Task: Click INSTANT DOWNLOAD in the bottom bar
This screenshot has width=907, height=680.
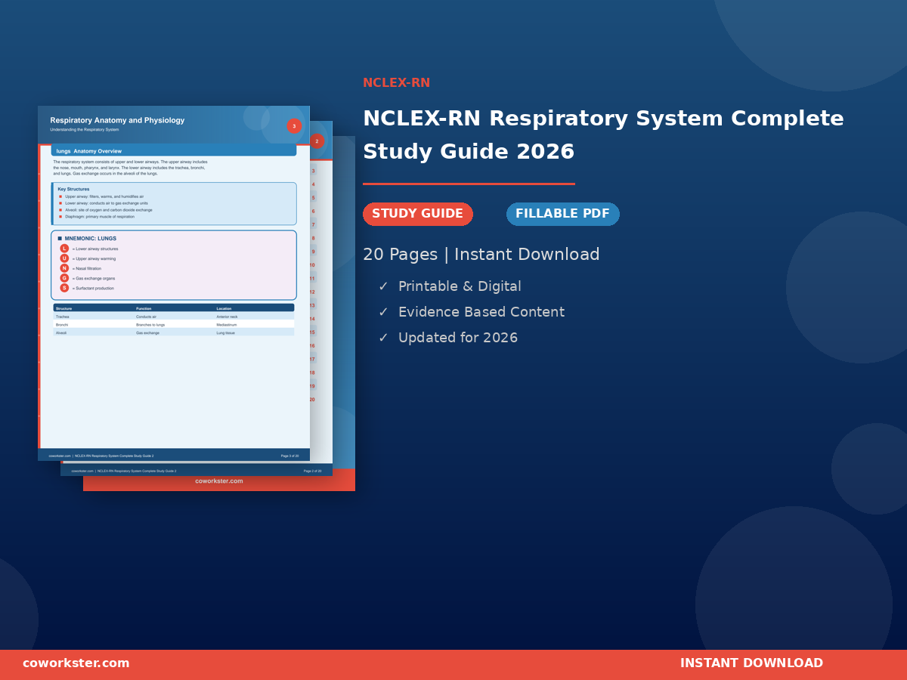Action: 751,663
